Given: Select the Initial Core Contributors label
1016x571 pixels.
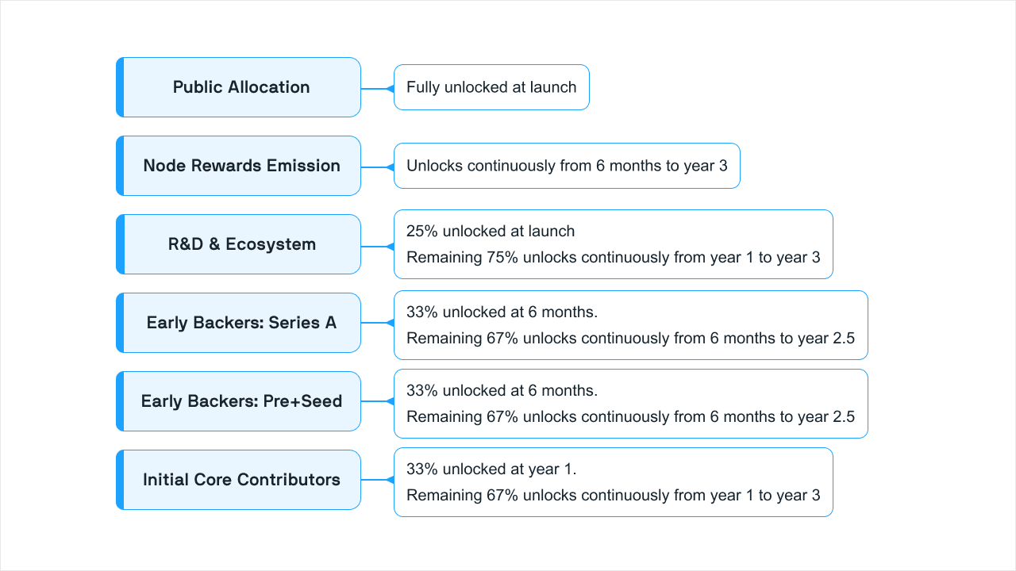Looking at the screenshot, I should [x=241, y=480].
